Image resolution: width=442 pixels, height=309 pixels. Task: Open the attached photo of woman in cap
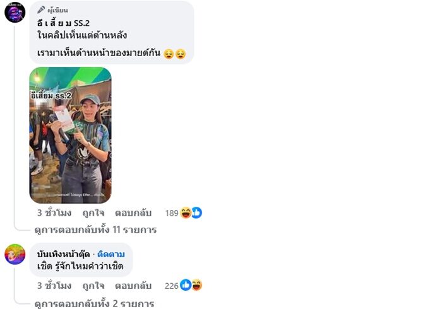tap(71, 135)
